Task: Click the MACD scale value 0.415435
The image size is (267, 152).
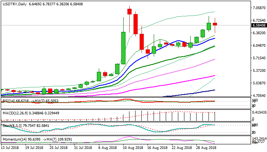Action: (x=259, y=112)
